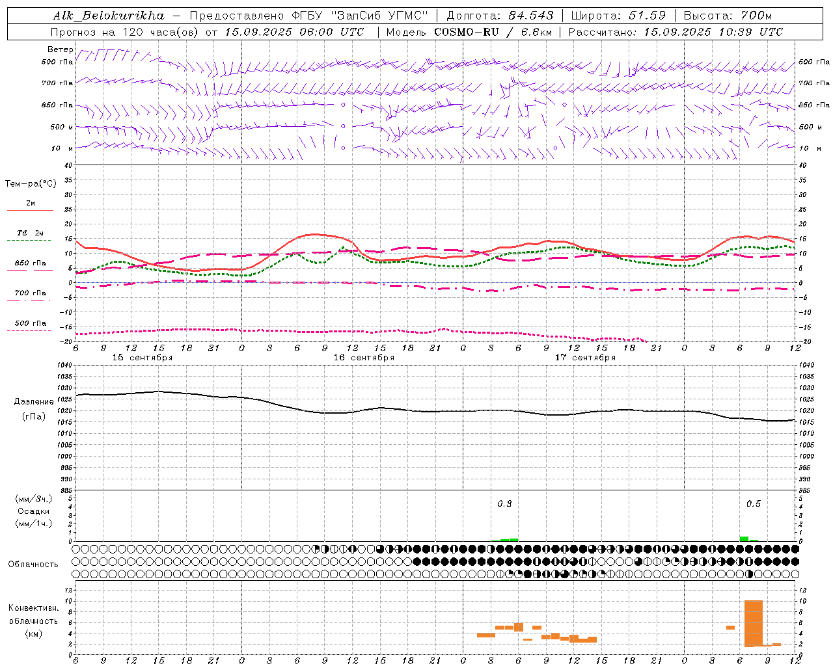Click the Конвективн. облачность label
The width and height of the screenshot is (833, 666).
click(x=33, y=615)
